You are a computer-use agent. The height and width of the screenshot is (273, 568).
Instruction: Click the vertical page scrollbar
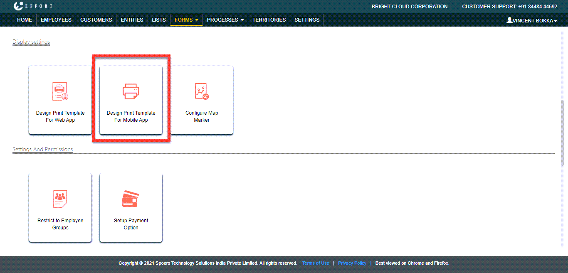[563, 133]
